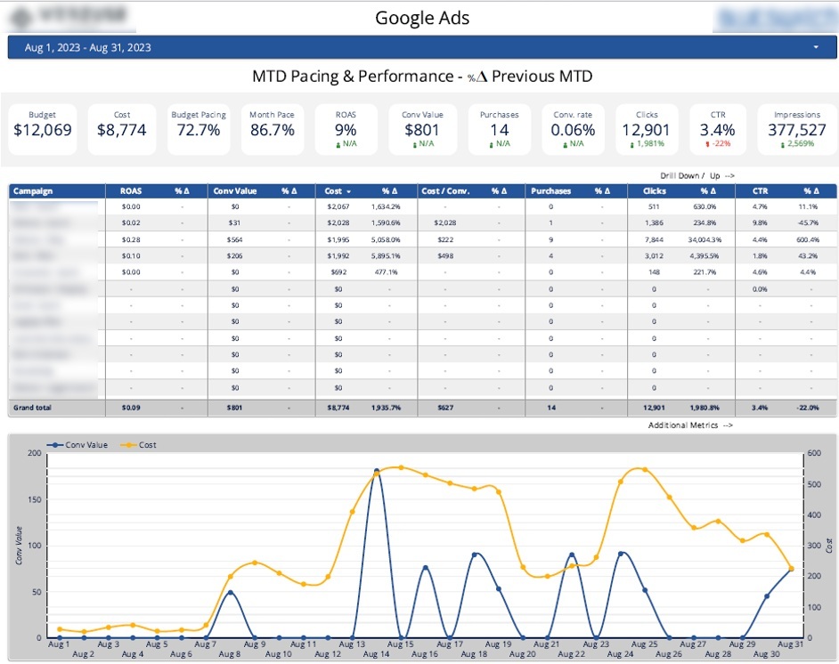Click the MTD Pacing & Performance heading

422,76
